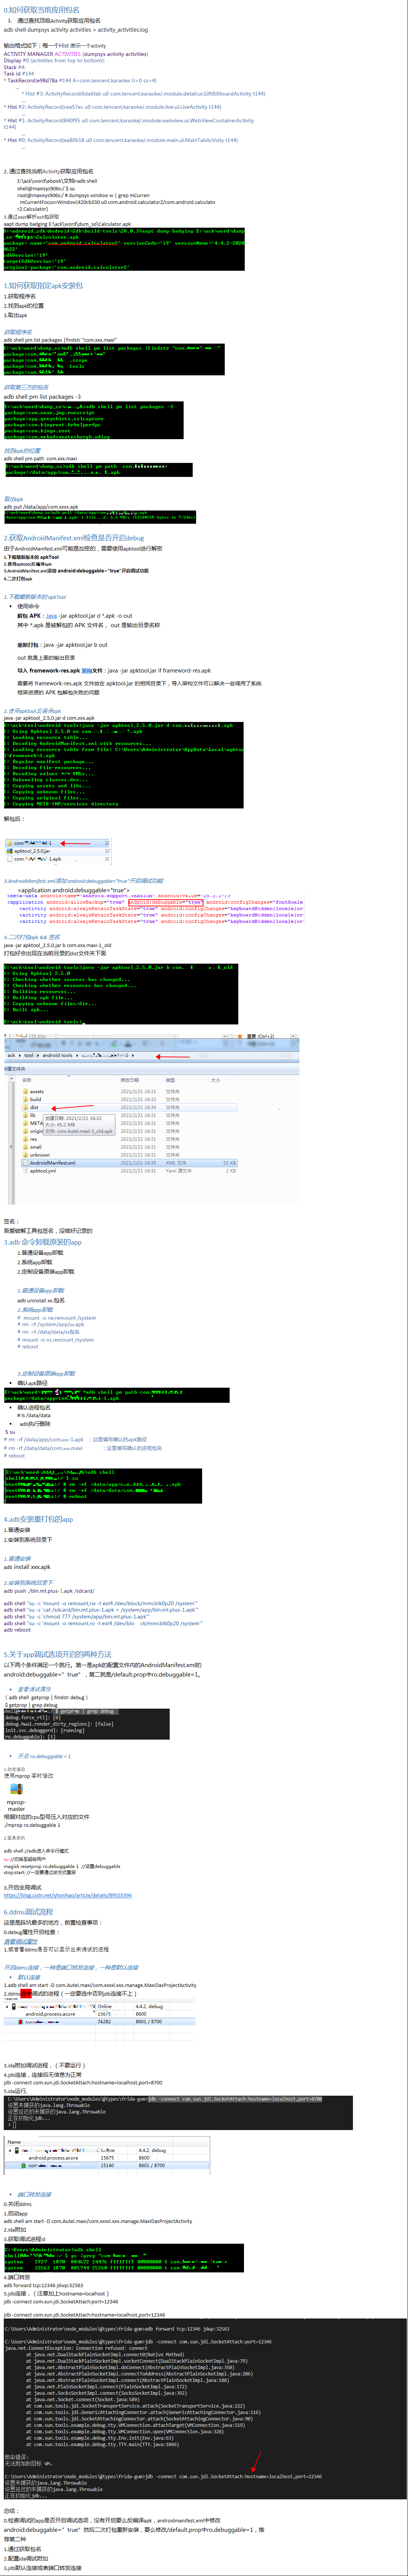Select the apktool.yml file icon
The width and height of the screenshot is (408, 2576).
[x=26, y=1171]
